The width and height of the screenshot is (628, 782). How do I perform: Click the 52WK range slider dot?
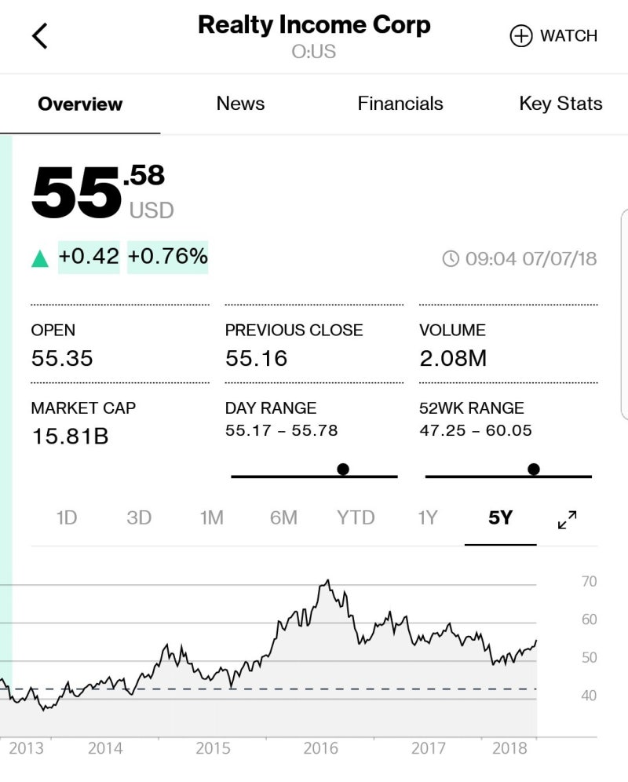pos(534,470)
